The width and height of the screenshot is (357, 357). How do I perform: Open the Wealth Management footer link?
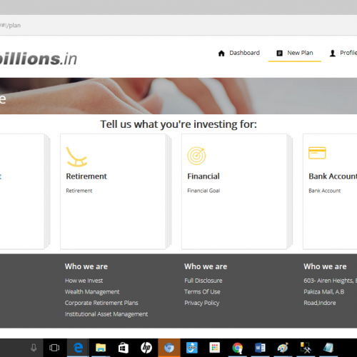click(x=92, y=292)
